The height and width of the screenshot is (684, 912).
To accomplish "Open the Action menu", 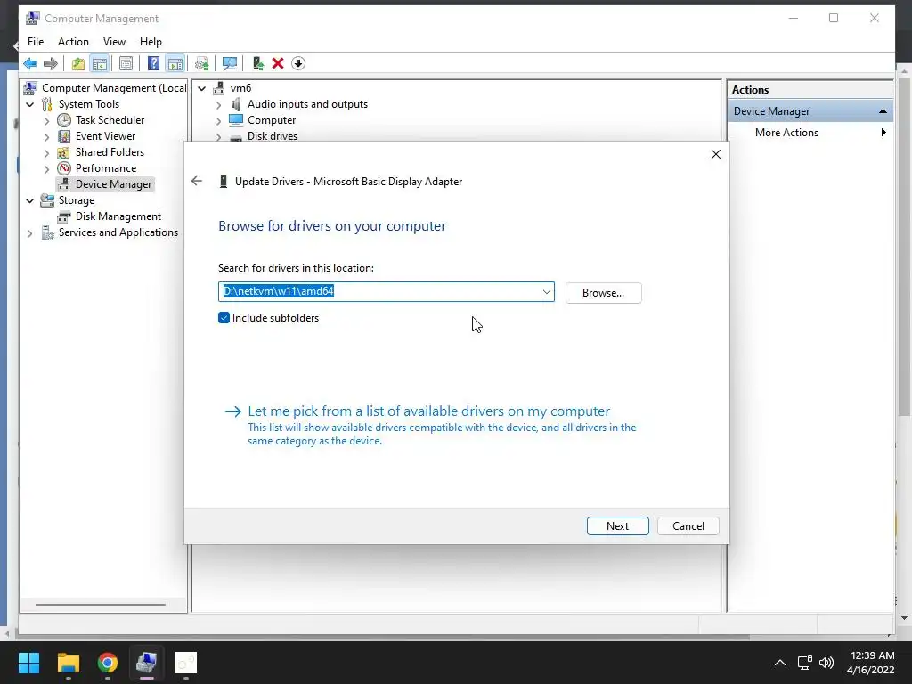I will (73, 42).
